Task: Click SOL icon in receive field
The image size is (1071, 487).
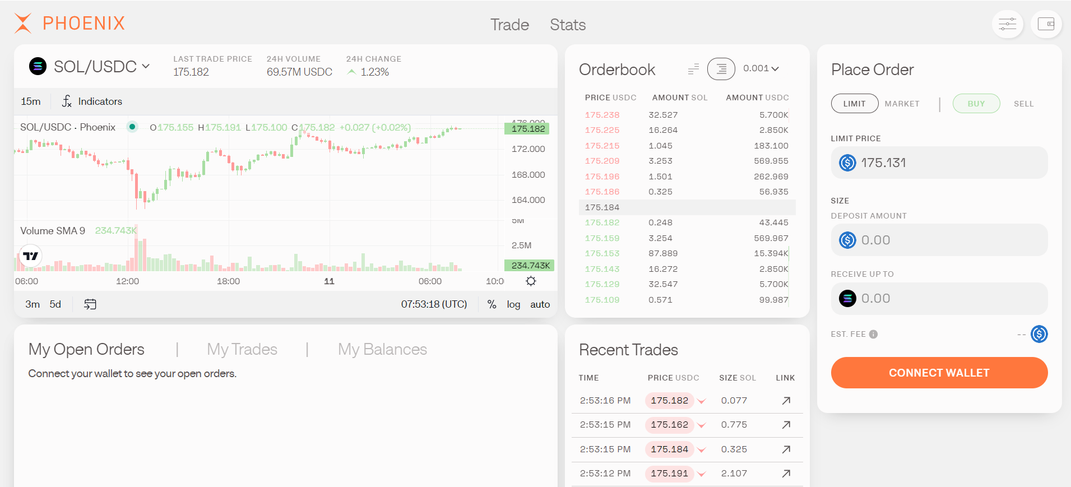Action: [847, 299]
